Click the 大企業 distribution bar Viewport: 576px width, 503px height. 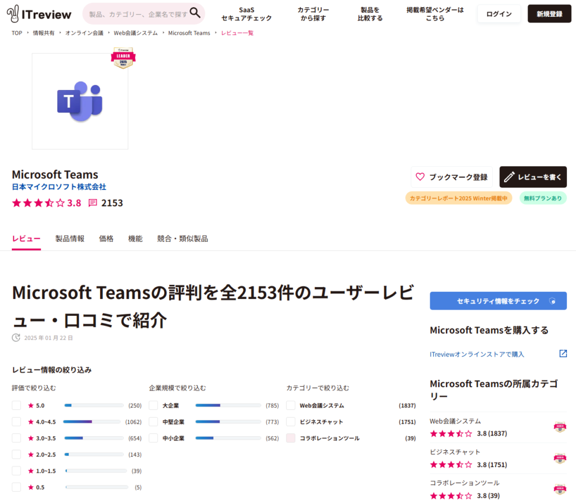click(x=228, y=405)
